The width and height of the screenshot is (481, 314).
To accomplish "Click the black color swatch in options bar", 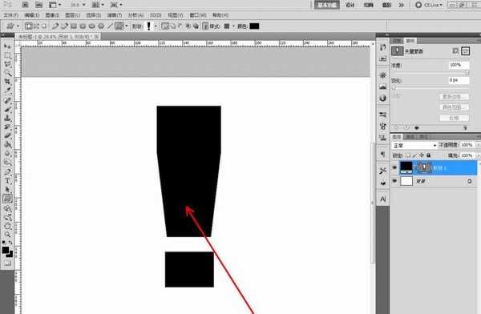I will tap(254, 26).
